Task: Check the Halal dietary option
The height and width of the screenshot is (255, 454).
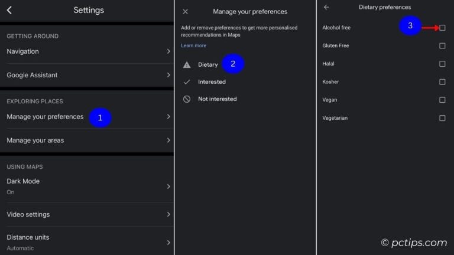Action: [x=442, y=64]
